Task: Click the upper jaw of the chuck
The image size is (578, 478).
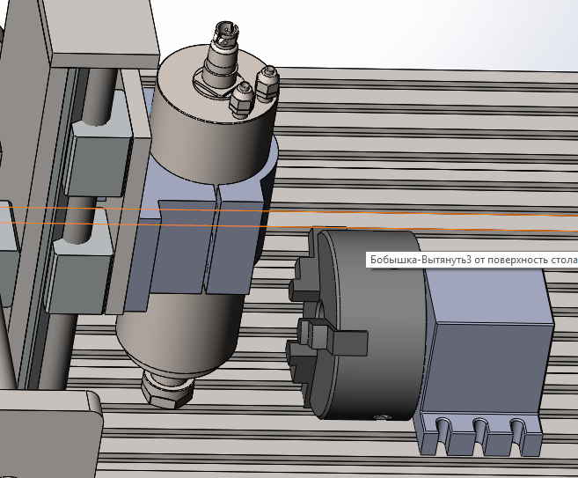Action: pyautogui.click(x=303, y=267)
